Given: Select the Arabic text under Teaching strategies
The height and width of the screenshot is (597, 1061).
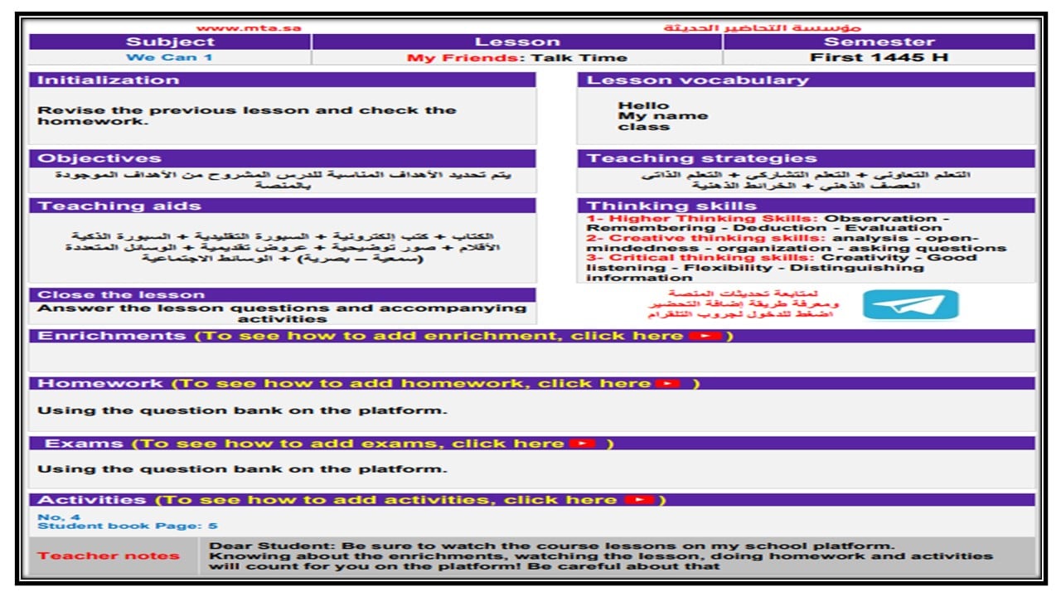Looking at the screenshot, I should [x=807, y=180].
